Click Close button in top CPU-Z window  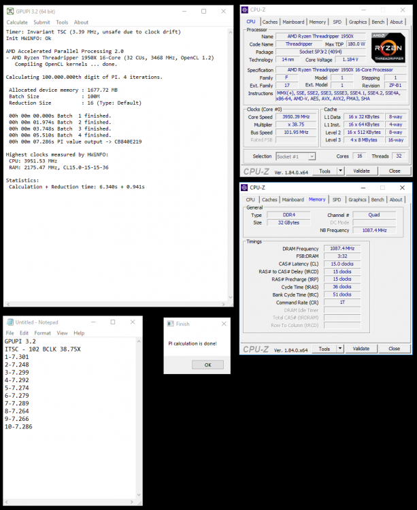click(x=395, y=171)
